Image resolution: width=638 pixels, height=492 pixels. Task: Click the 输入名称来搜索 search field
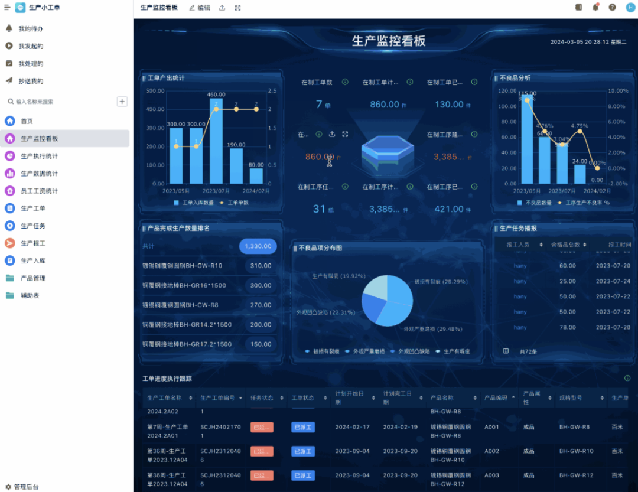[x=59, y=102]
